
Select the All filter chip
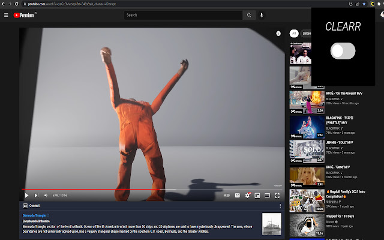coord(294,34)
